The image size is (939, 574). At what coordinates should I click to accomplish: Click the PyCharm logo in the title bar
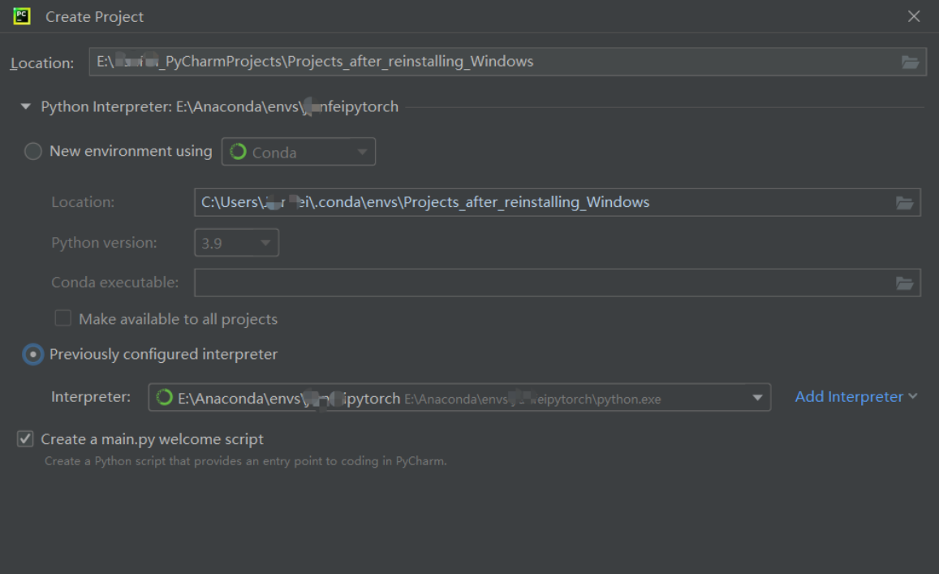coord(23,15)
